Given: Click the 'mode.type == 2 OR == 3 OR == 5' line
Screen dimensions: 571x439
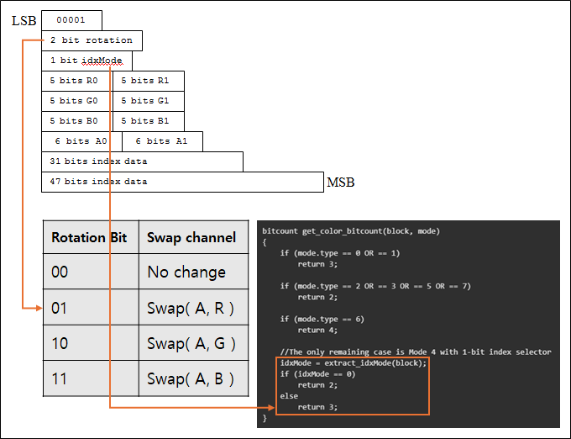Looking at the screenshot, I should pyautogui.click(x=375, y=286).
